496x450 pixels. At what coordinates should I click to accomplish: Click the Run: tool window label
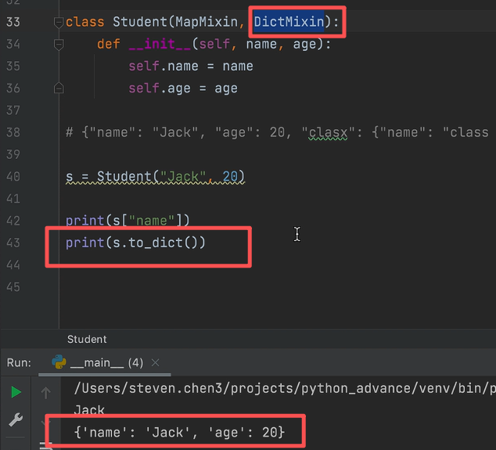19,362
